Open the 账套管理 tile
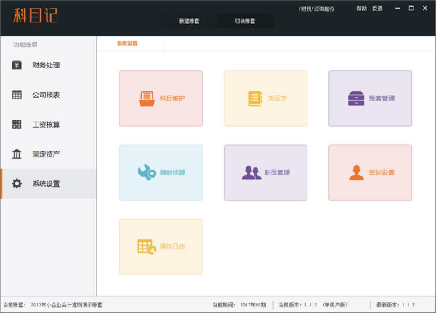This screenshot has width=436, height=313. [x=370, y=98]
